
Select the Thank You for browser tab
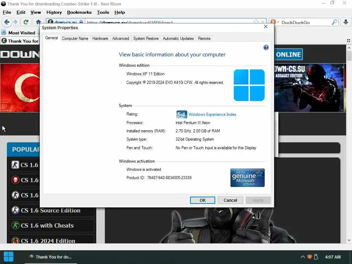pyautogui.click(x=20, y=41)
